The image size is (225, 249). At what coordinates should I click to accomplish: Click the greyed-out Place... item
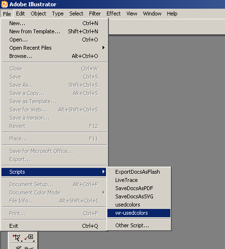click(54, 138)
